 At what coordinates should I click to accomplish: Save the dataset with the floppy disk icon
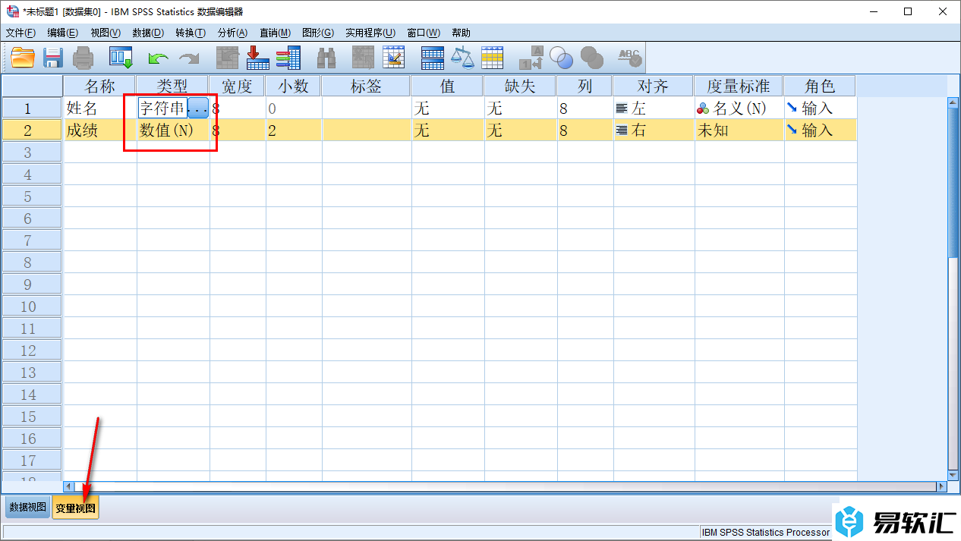click(53, 58)
